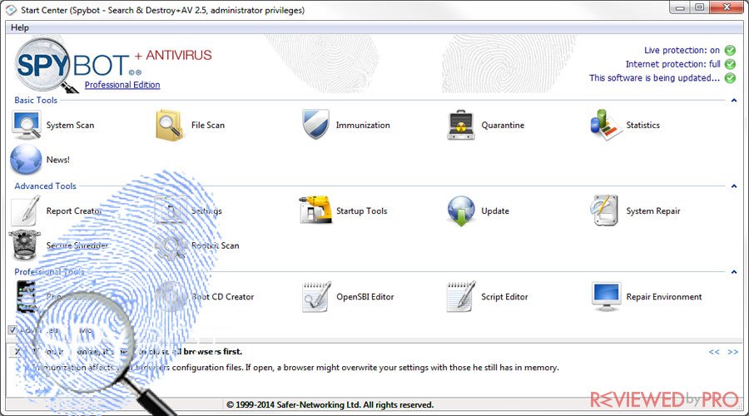
Task: Click the System Repair label
Action: 653,211
